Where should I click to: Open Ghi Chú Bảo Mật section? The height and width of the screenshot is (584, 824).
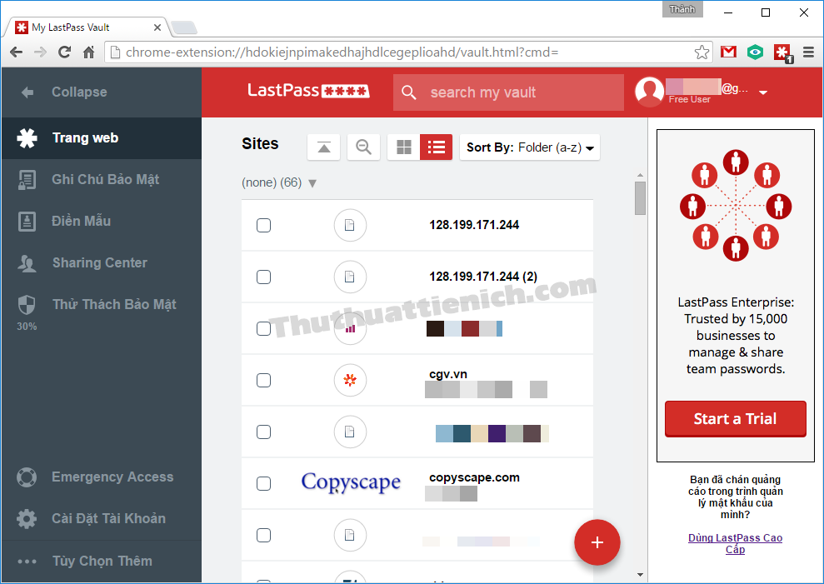(105, 179)
